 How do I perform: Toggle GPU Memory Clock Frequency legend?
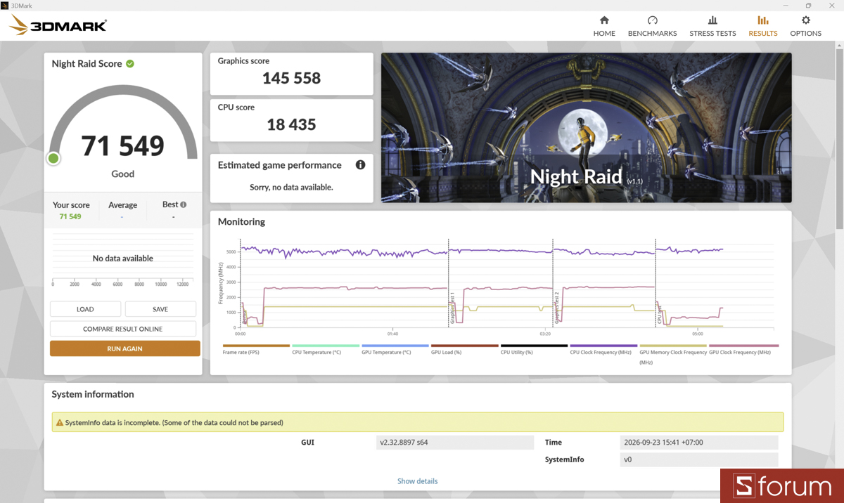pyautogui.click(x=673, y=354)
